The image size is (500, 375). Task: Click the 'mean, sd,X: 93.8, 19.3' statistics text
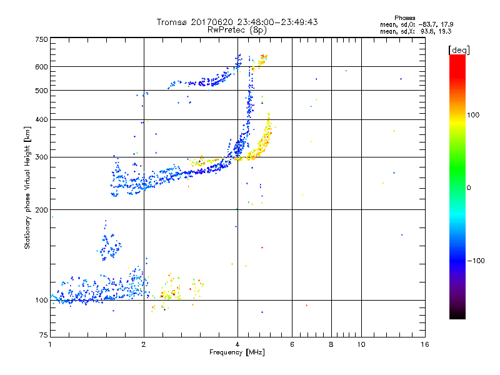416,31
